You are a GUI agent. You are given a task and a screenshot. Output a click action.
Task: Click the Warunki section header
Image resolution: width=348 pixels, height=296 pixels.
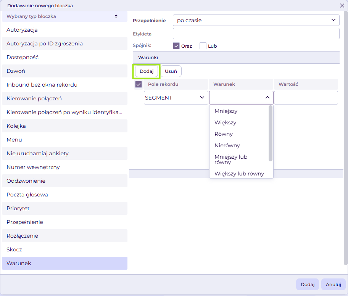236,58
